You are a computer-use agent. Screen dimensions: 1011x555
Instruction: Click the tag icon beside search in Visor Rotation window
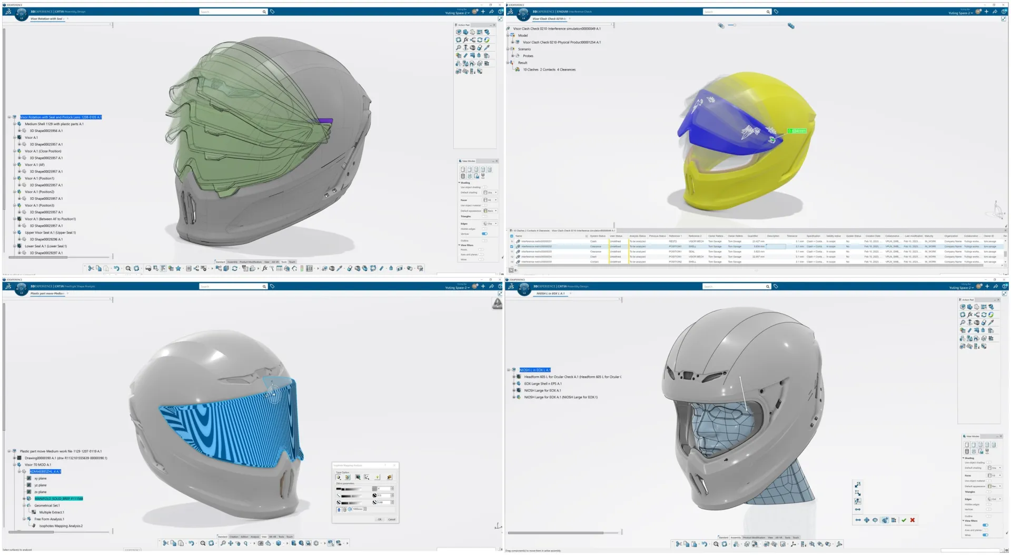tap(272, 12)
